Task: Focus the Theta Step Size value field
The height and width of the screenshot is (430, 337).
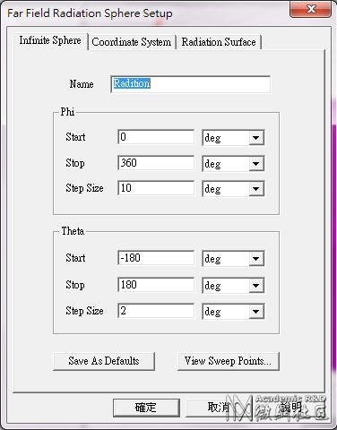Action: (x=156, y=311)
